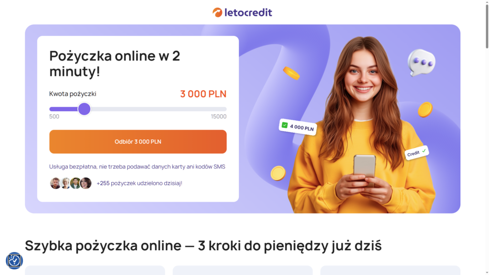The height and width of the screenshot is (275, 489).
Task: Click the page vertical scrollbar thumb
Action: (487, 26)
